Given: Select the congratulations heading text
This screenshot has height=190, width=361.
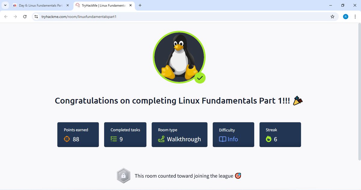Looking at the screenshot, I should click(x=172, y=101).
